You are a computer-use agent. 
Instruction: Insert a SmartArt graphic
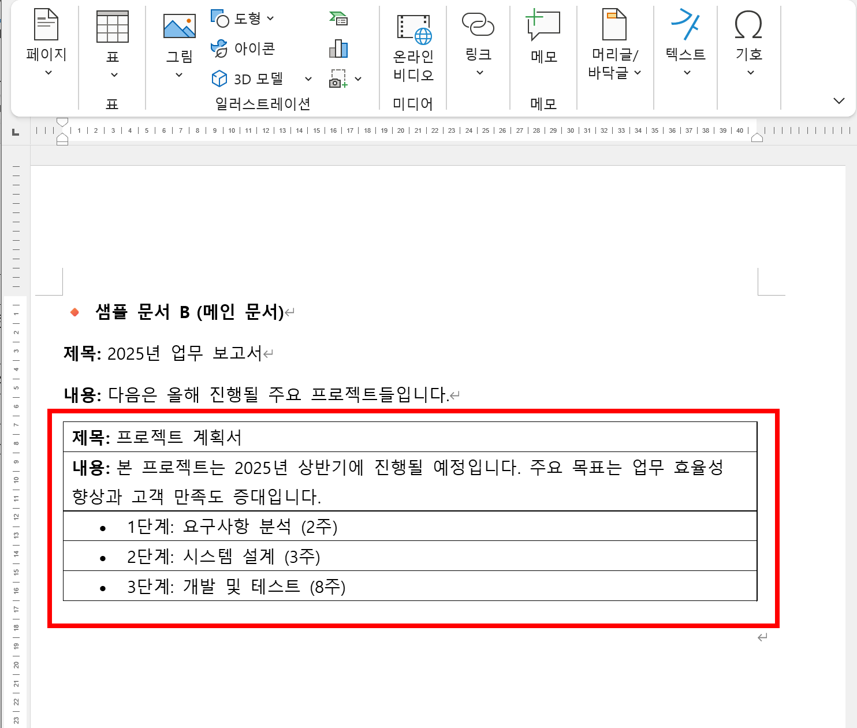338,18
